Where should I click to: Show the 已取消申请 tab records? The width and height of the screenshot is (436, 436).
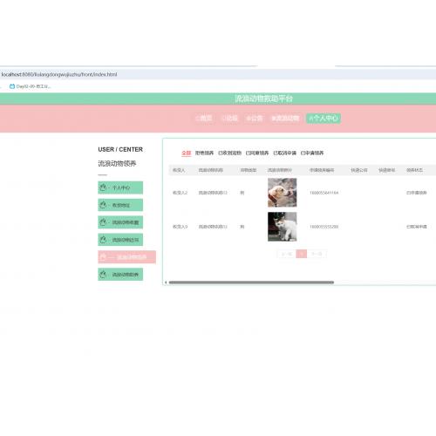coord(284,153)
